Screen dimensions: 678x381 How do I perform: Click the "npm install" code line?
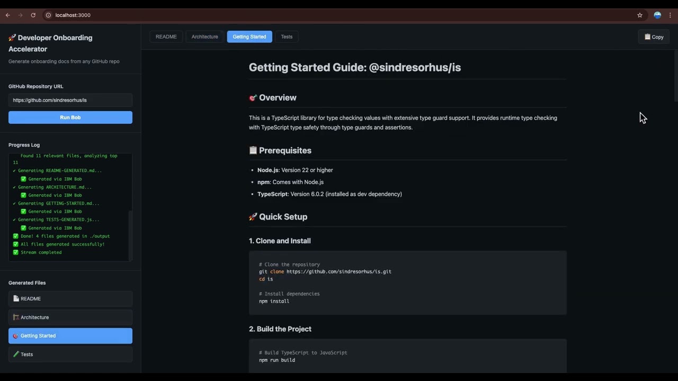pyautogui.click(x=274, y=301)
